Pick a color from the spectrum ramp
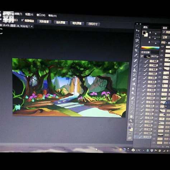Screen dimensions: 170x170 [150, 48]
